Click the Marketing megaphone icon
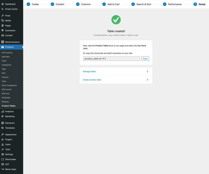This screenshot has width=209, height=174. [x=3, y=117]
